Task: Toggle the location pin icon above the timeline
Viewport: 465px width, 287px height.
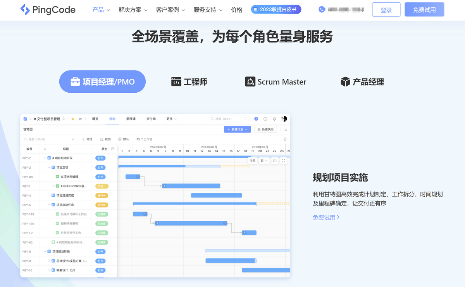Action: pyautogui.click(x=285, y=139)
